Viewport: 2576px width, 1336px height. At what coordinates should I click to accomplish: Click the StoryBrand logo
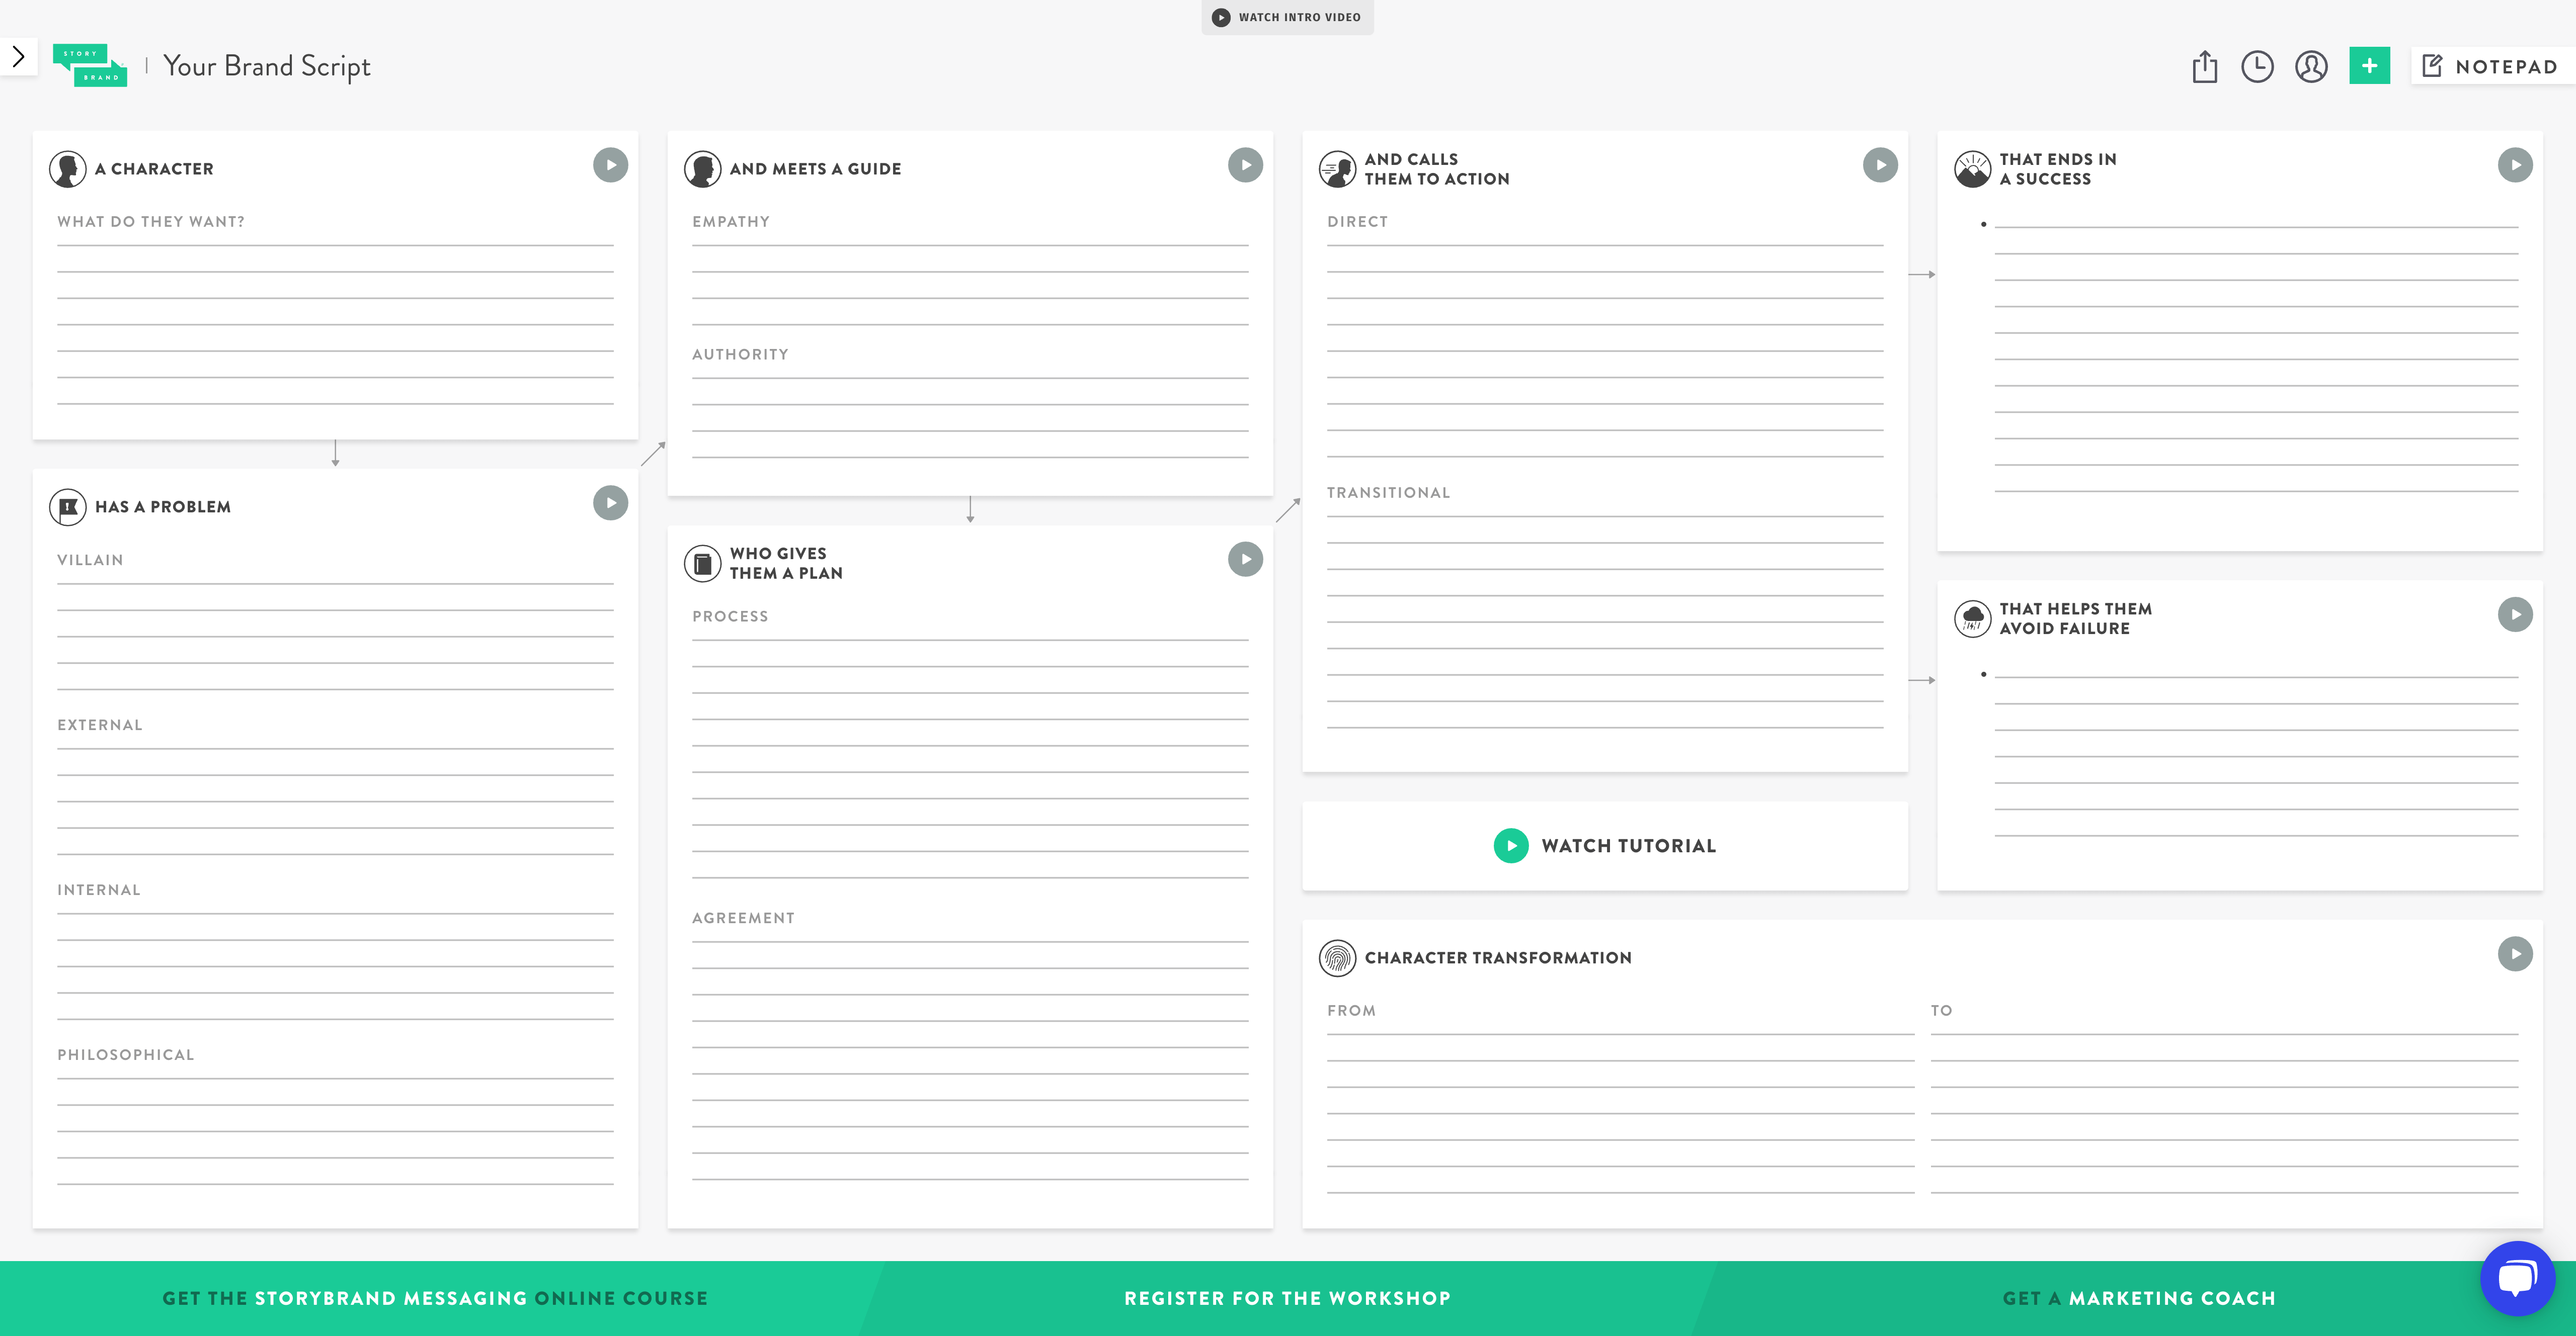coord(90,67)
